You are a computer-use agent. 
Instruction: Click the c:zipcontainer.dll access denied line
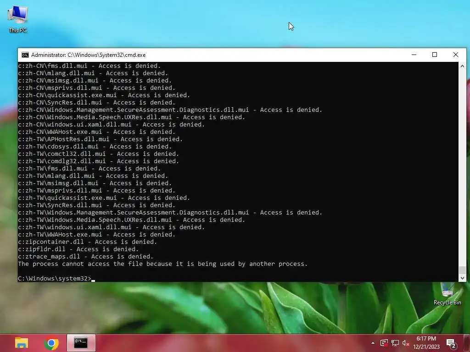(88, 242)
